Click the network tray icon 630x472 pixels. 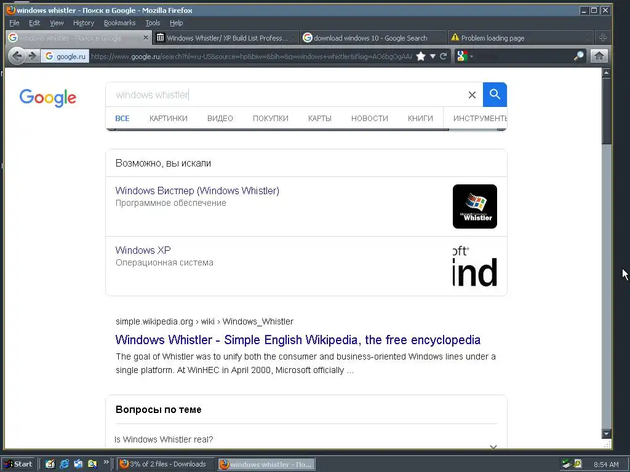567,464
